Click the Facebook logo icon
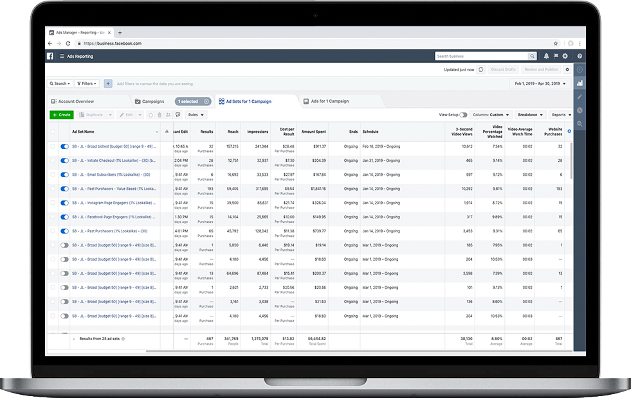 (50, 56)
